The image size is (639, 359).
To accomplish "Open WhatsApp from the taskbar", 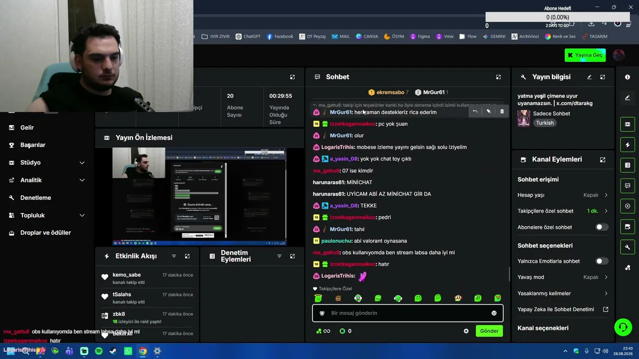I will coord(128,351).
